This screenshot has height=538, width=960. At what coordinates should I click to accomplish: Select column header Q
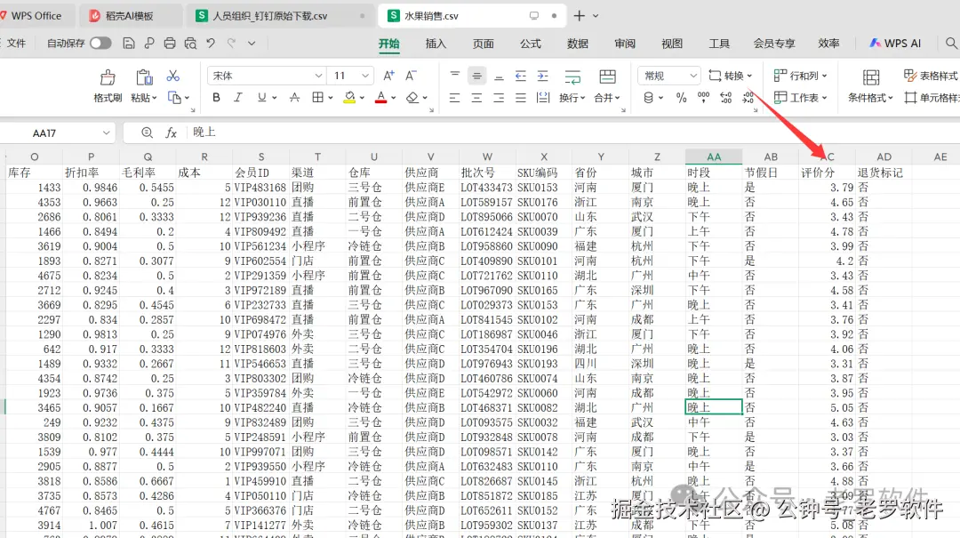(x=148, y=157)
